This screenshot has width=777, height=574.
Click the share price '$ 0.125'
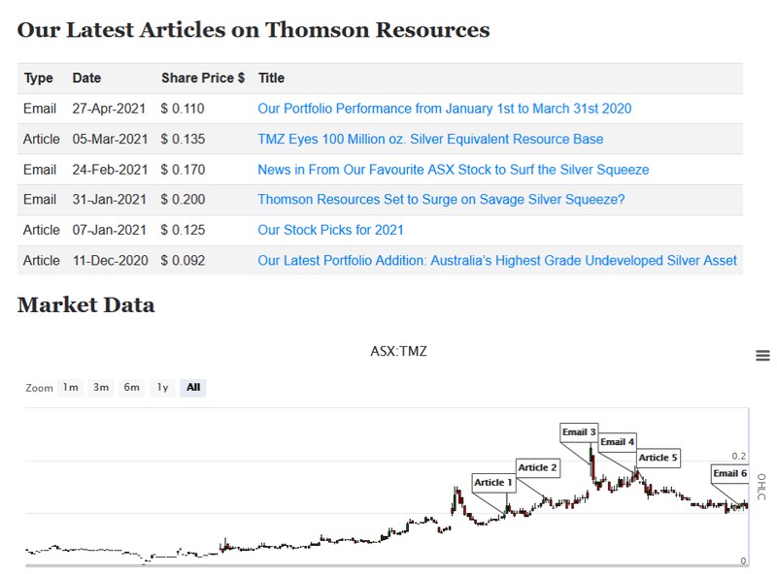coord(183,230)
